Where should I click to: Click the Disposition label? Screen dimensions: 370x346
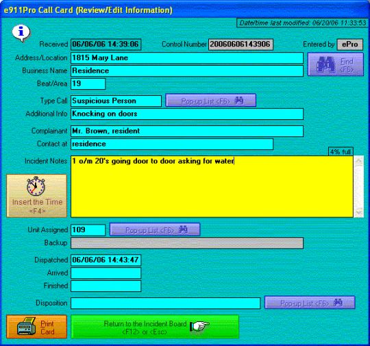coord(51,303)
